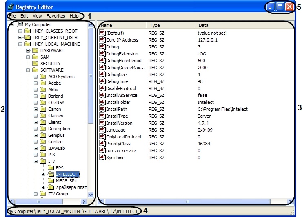Click the string icon beside Debug
The width and height of the screenshot is (302, 217).
pos(102,46)
